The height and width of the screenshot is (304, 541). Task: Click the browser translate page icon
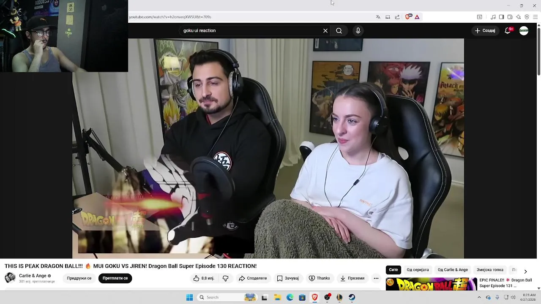(x=378, y=17)
